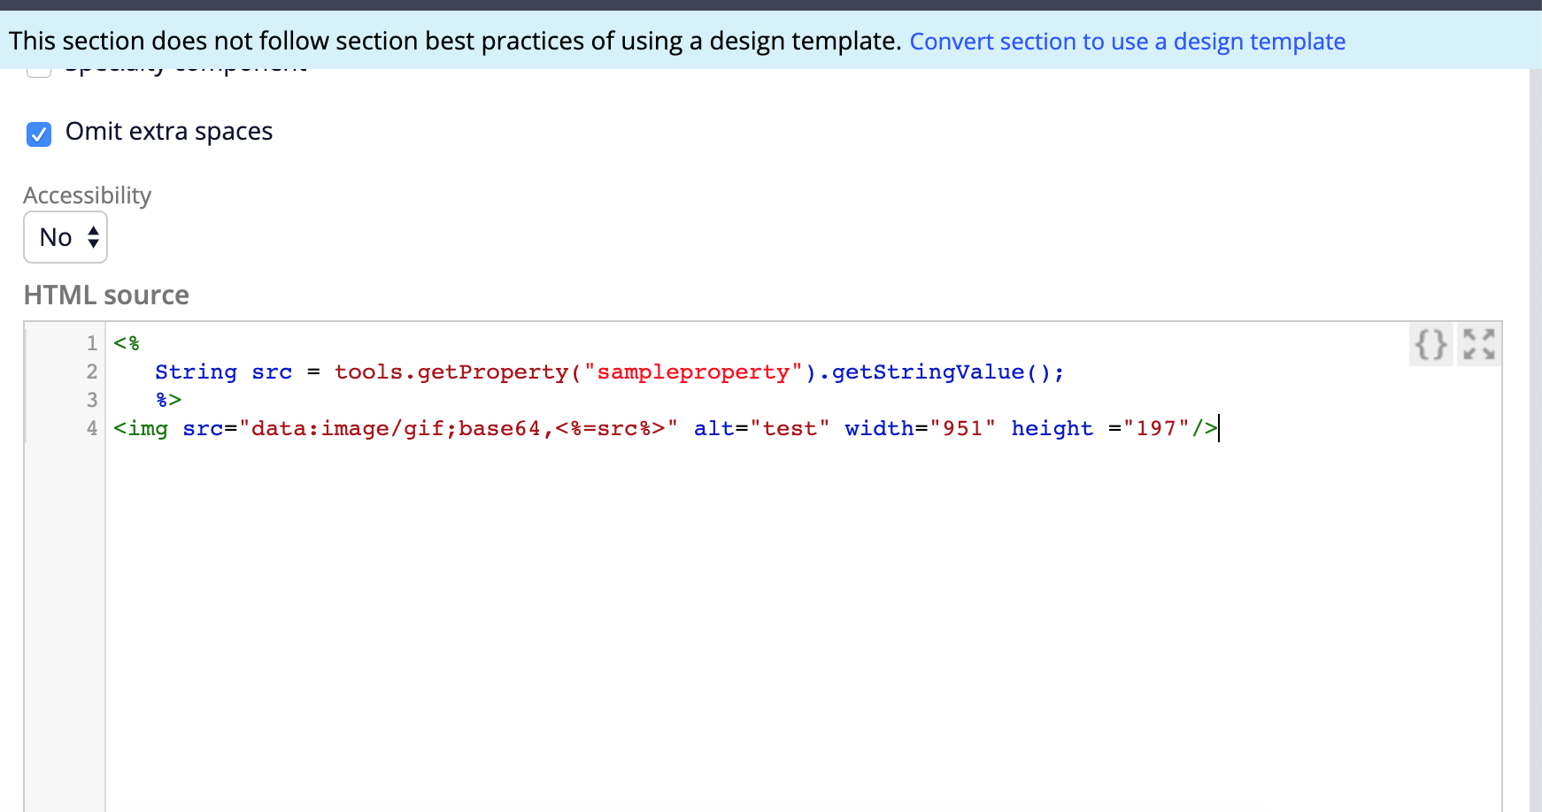The image size is (1542, 812).
Task: Follow the Convert section to design template link
Action: (x=1128, y=41)
